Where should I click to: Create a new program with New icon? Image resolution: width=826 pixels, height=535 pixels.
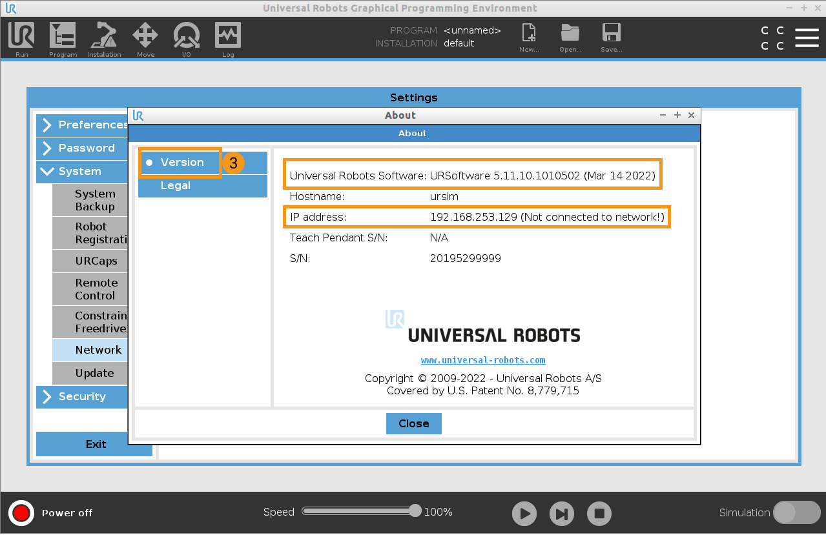[x=529, y=34]
